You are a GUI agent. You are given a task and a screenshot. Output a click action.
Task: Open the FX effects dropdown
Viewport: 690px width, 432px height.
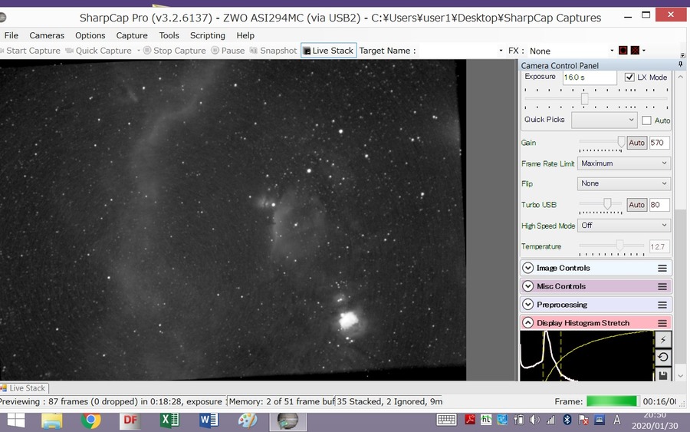pyautogui.click(x=571, y=51)
